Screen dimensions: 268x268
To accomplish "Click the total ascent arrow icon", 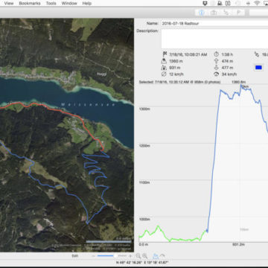I will [x=216, y=61].
